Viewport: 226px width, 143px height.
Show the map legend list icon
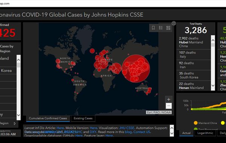161,27
